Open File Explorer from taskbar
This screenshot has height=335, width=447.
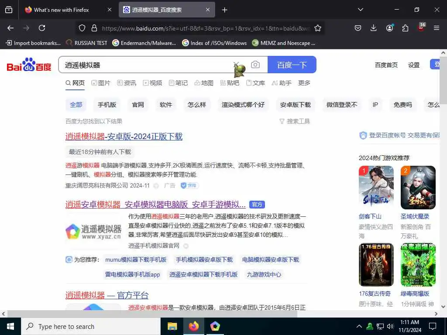(x=172, y=326)
